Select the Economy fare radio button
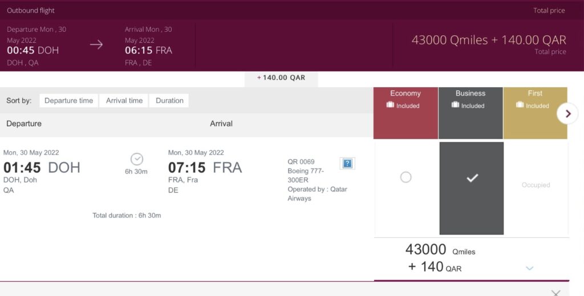 405,178
